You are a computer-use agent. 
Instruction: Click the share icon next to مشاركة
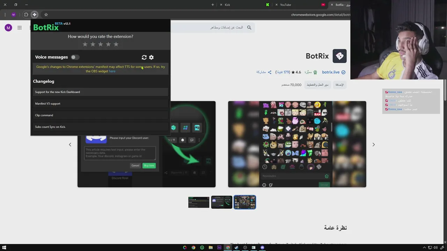click(x=269, y=72)
